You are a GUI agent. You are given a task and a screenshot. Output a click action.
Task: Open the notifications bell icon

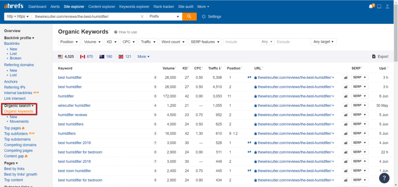[x=371, y=6]
